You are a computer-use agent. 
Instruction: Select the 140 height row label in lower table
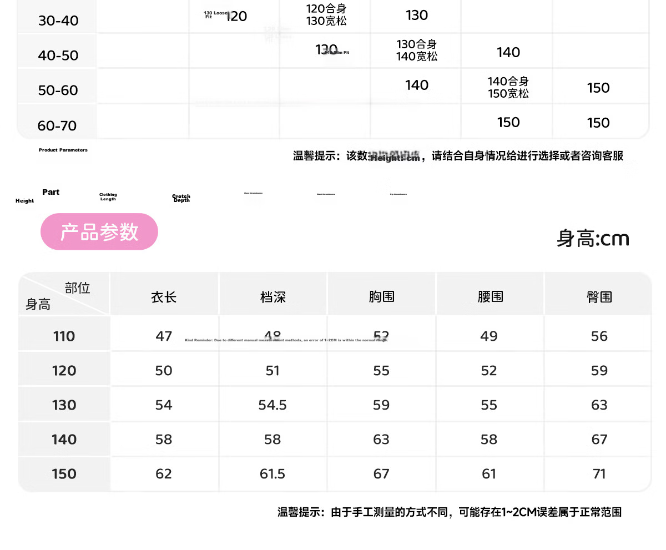(x=64, y=440)
